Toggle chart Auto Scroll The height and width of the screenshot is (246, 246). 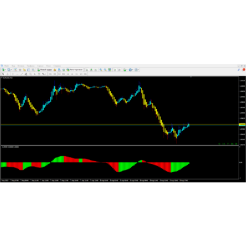pos(115,70)
